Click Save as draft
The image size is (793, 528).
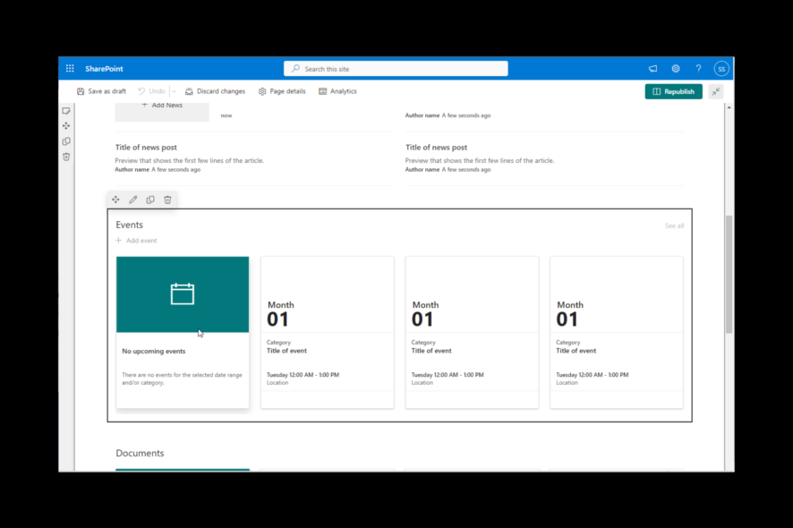point(102,91)
